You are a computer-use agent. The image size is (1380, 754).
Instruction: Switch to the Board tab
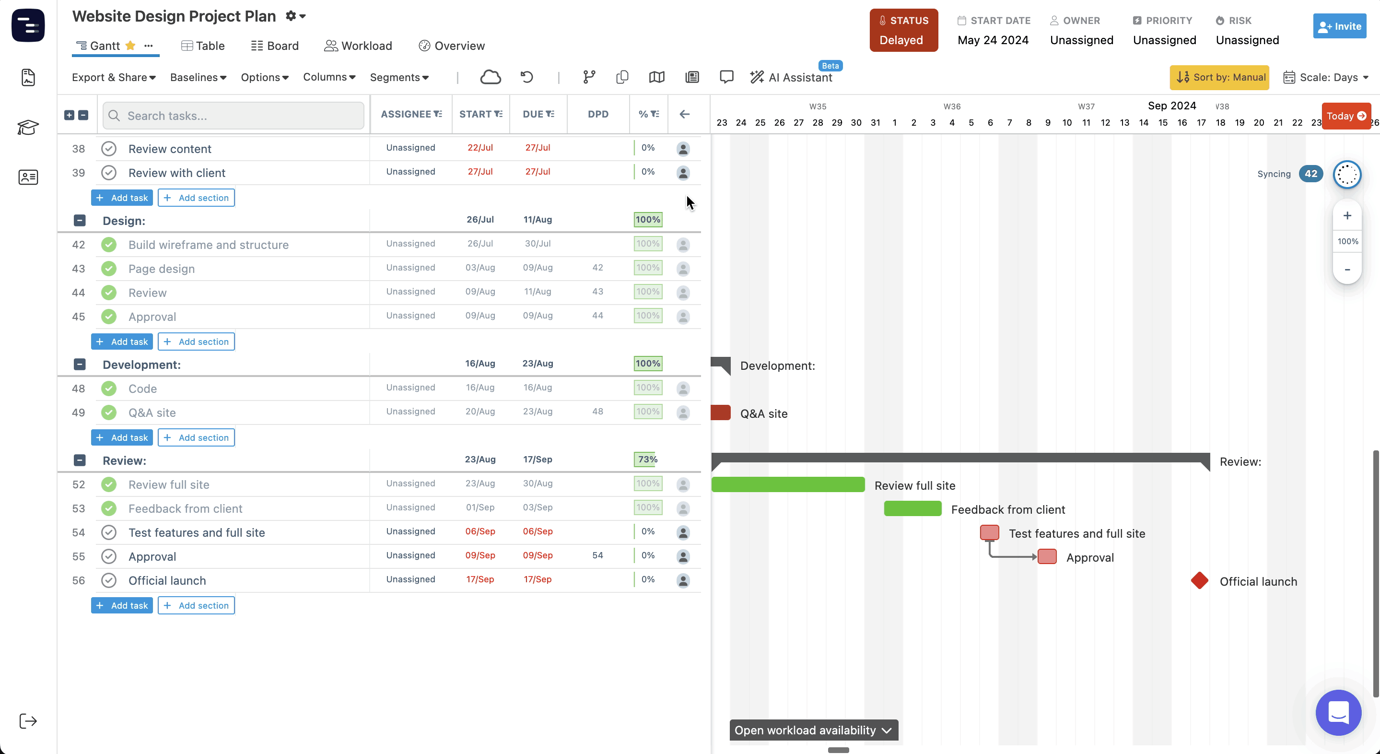click(275, 46)
